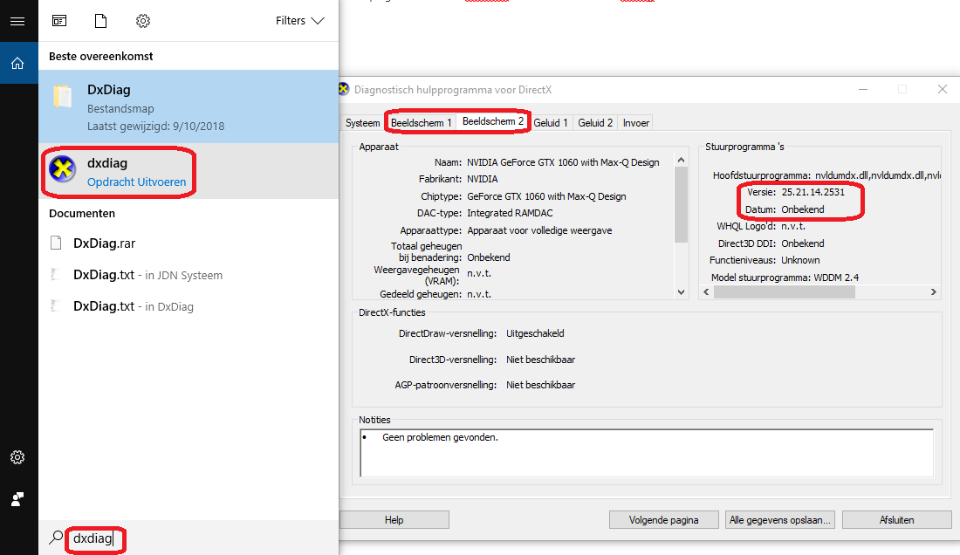Click the WDDM 2.4 driver model text
The width and height of the screenshot is (960, 555).
coord(836,277)
